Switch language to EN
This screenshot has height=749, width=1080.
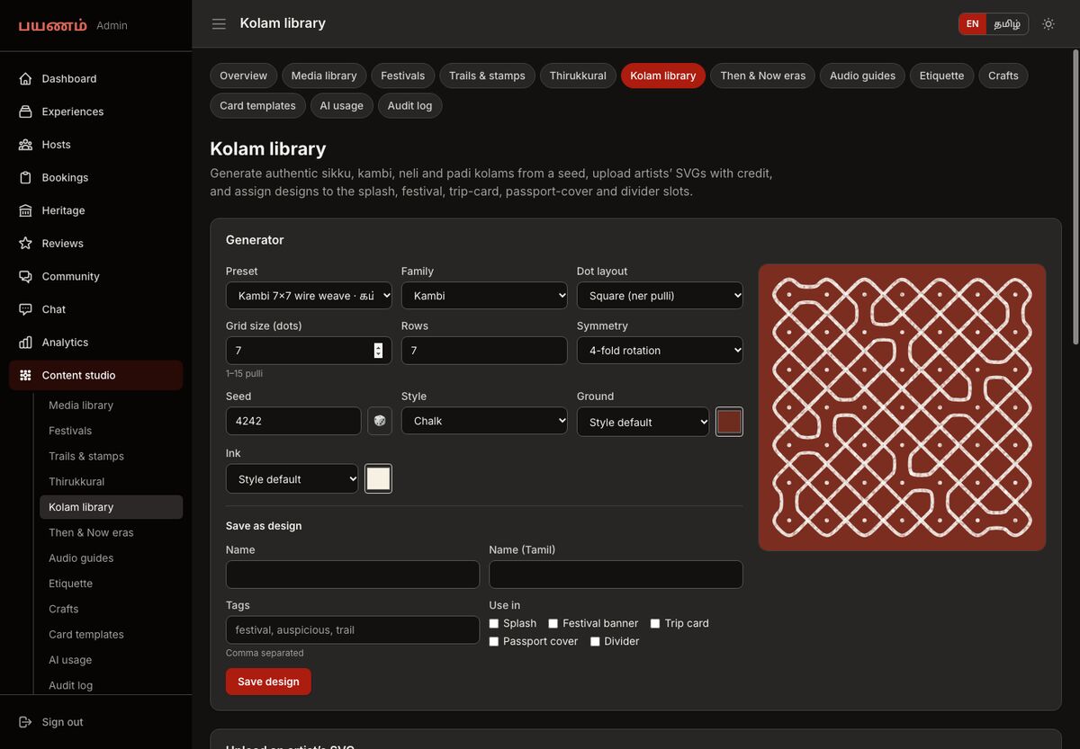973,24
